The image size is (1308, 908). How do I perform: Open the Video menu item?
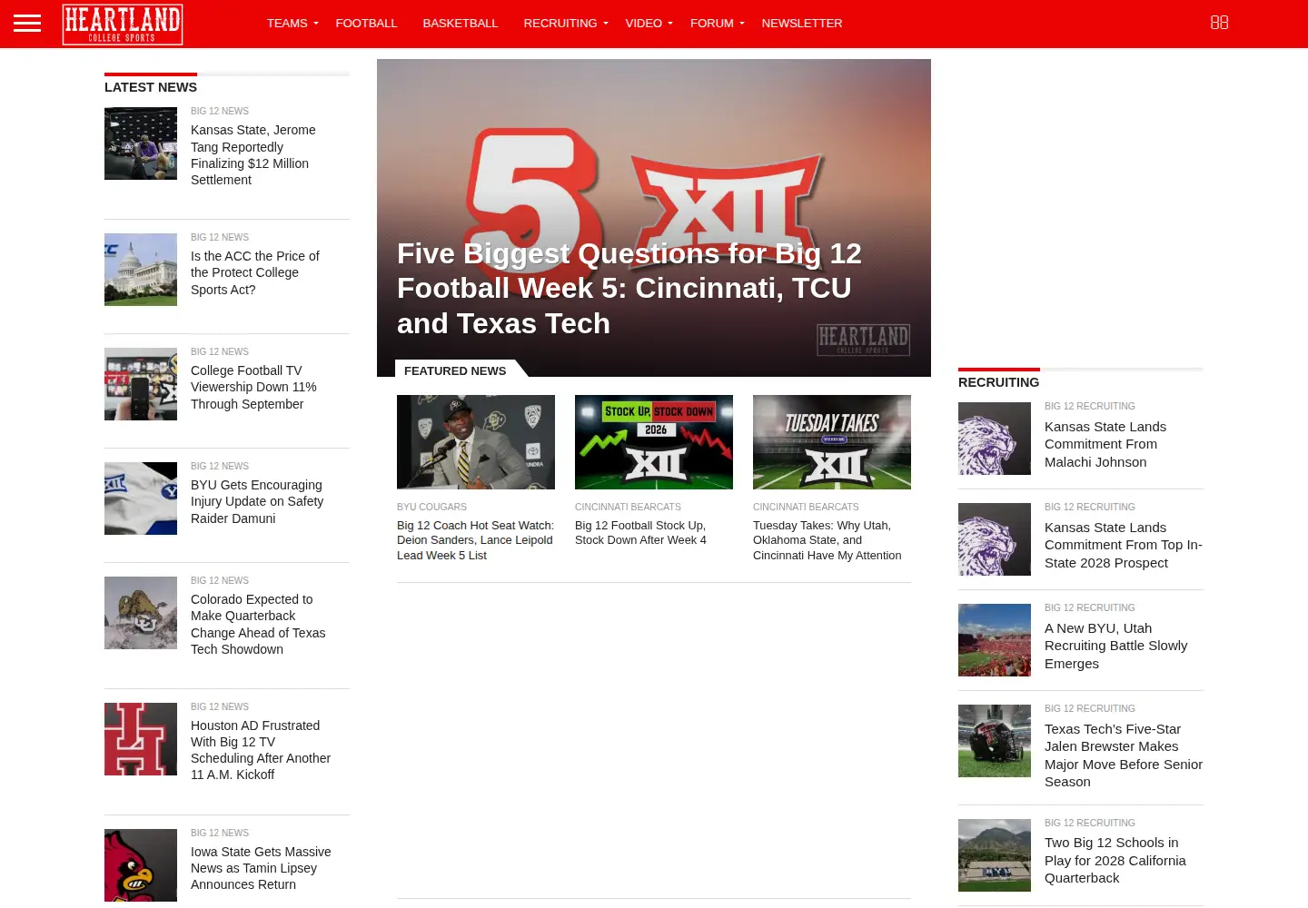pos(644,24)
